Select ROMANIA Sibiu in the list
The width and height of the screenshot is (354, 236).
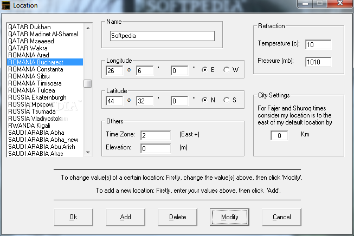pos(45,76)
